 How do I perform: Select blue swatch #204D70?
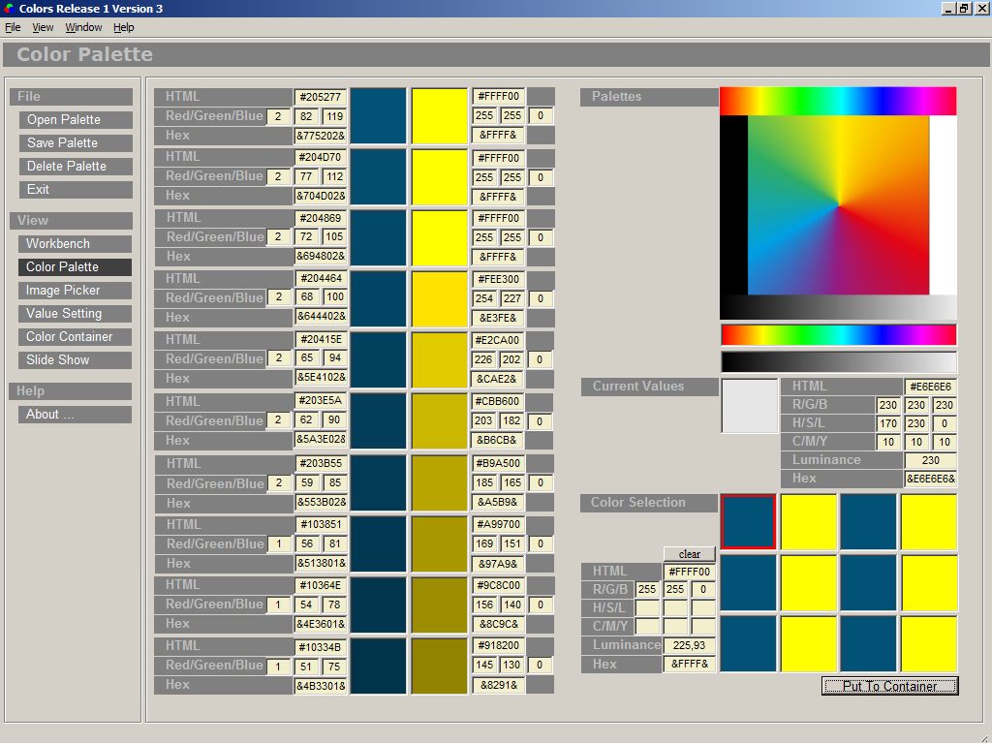point(379,176)
